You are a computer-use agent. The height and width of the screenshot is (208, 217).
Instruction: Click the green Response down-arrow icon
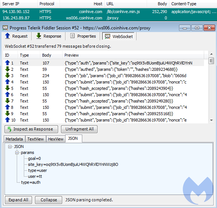pos(39,36)
